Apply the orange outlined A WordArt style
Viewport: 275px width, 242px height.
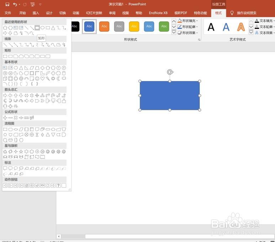[241, 27]
